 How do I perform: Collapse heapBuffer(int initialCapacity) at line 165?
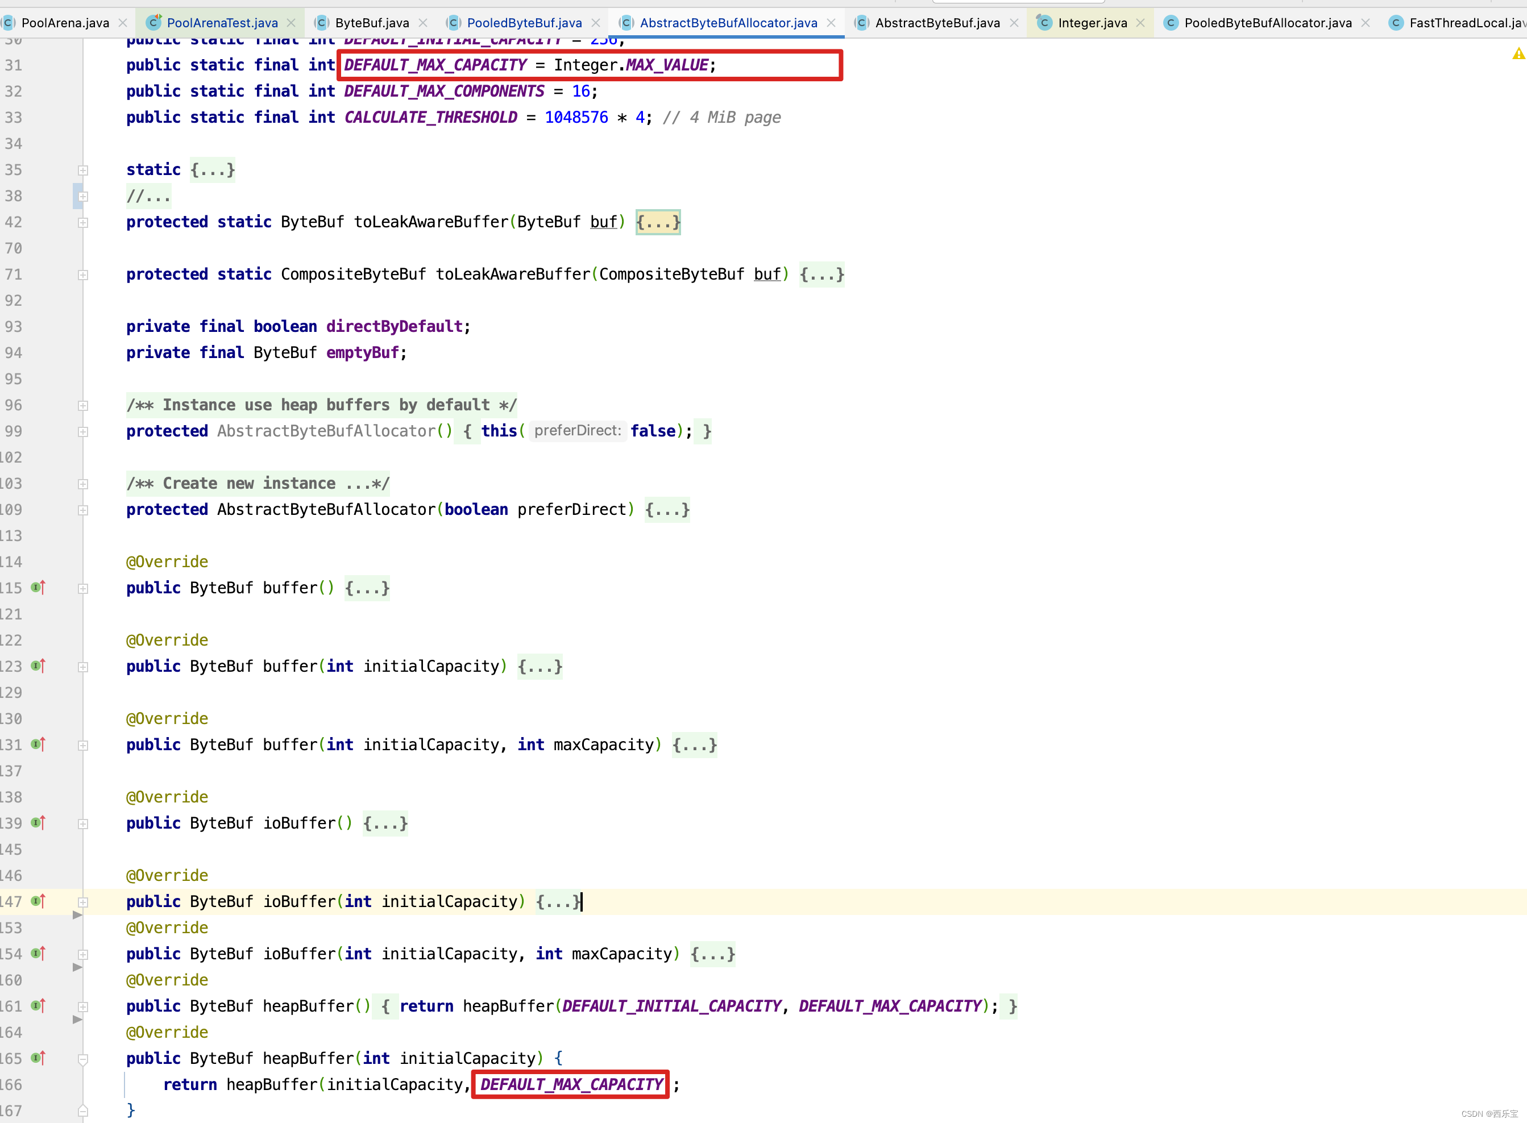83,1059
